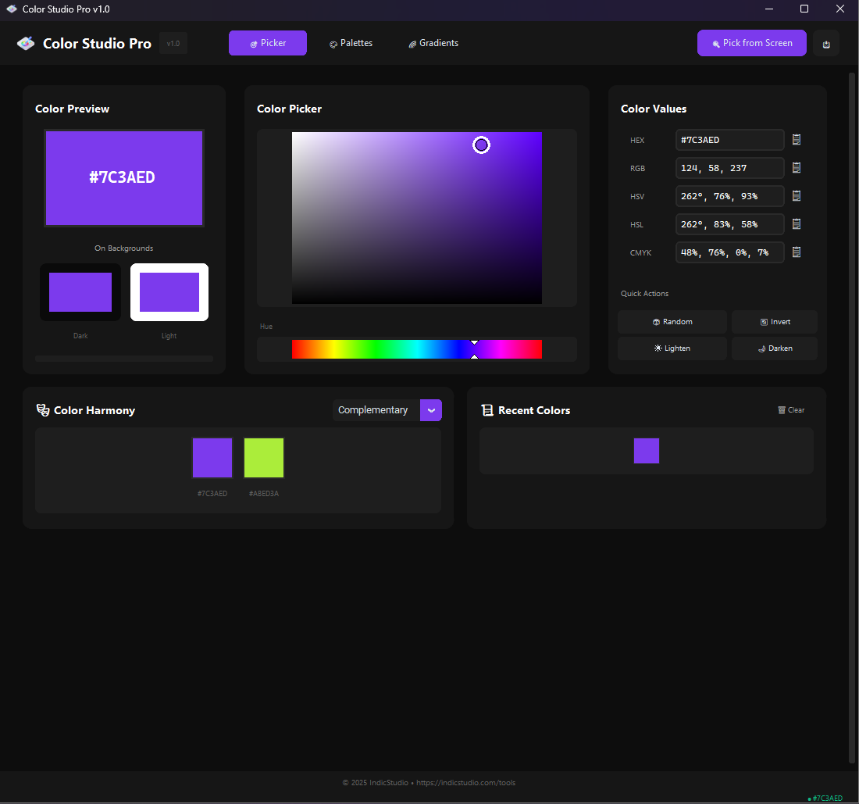Select the #ABED3A harmony swatch
Image resolution: width=859 pixels, height=804 pixels.
click(263, 457)
